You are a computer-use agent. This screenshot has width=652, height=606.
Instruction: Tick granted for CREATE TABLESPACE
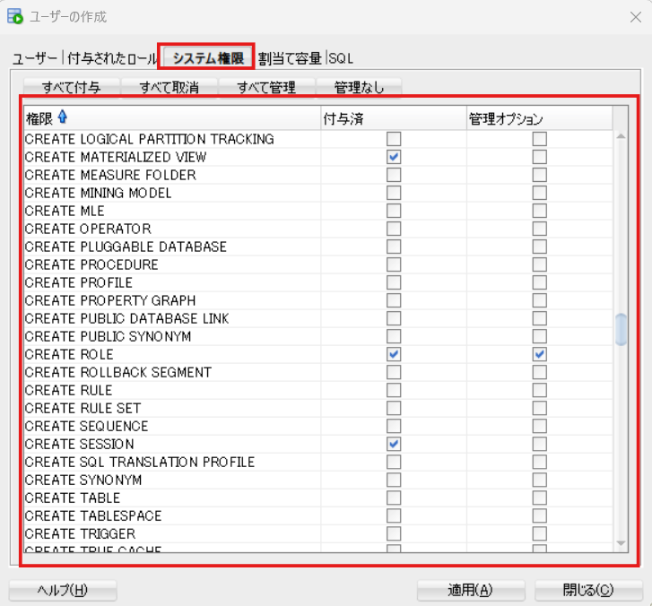tap(394, 515)
